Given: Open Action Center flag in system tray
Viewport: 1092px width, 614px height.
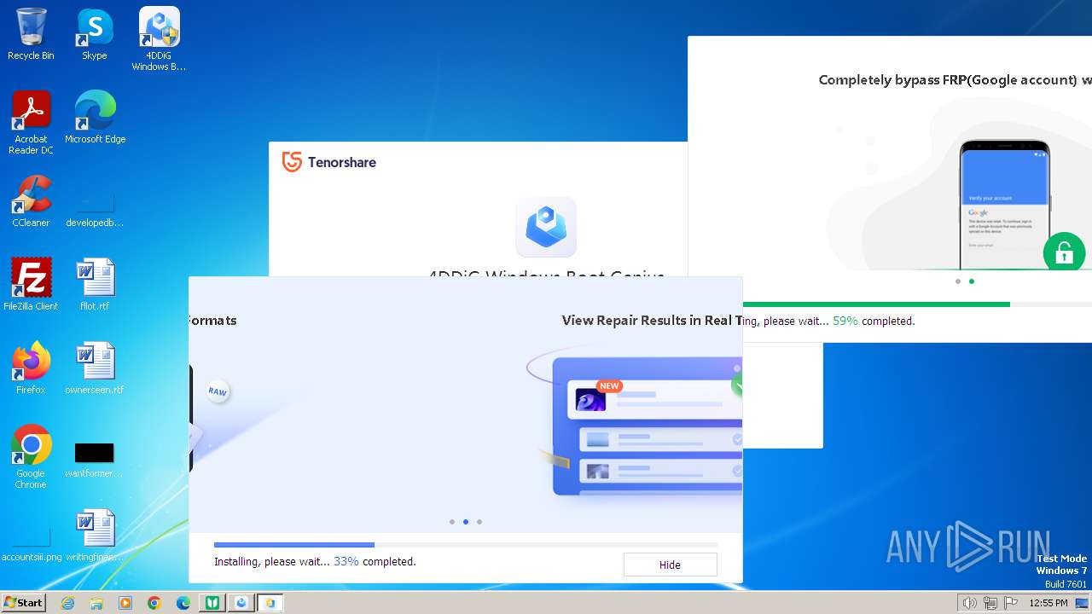Looking at the screenshot, I should click(1011, 603).
